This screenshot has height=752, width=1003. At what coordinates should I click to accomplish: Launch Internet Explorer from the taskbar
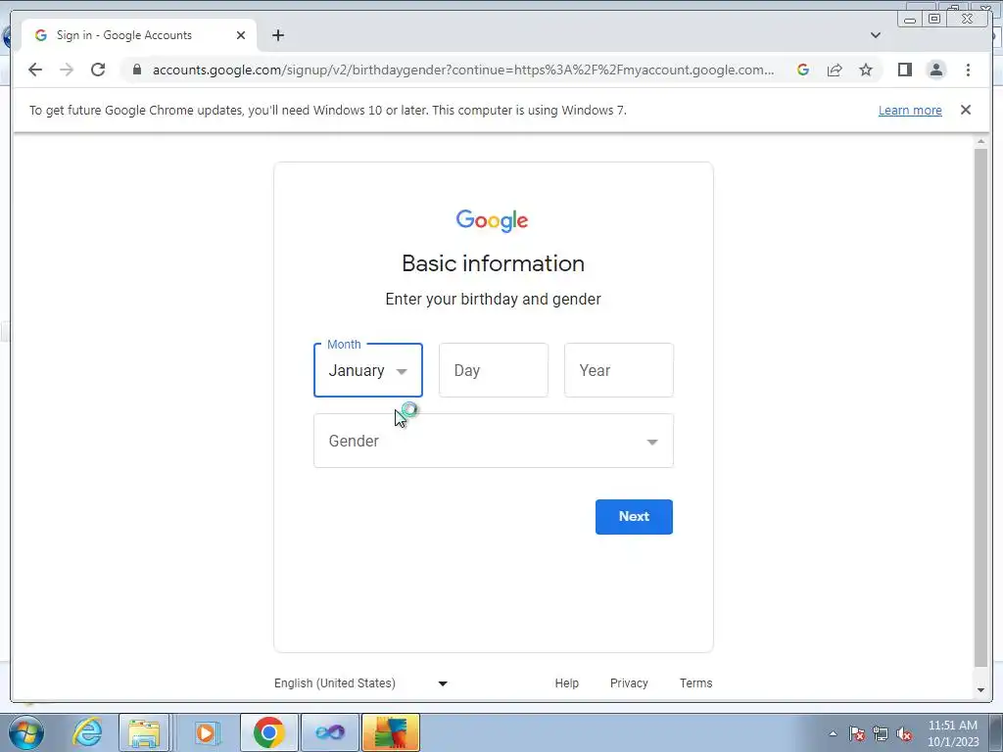click(87, 732)
